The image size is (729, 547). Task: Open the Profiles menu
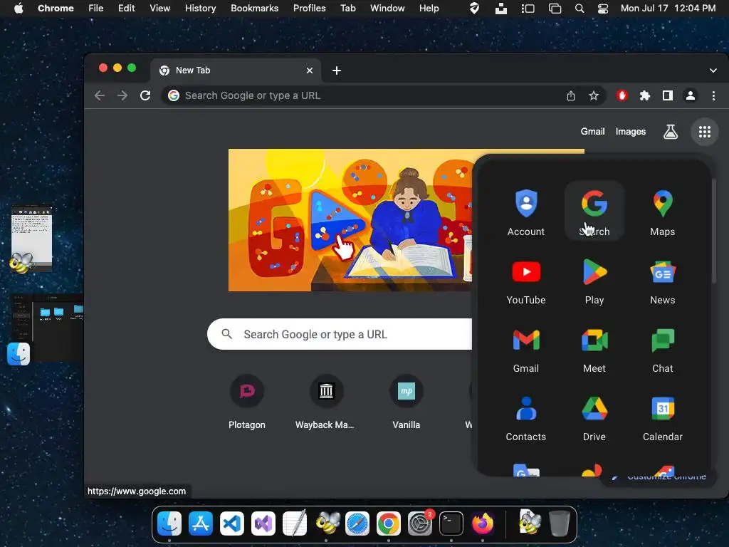click(x=309, y=8)
